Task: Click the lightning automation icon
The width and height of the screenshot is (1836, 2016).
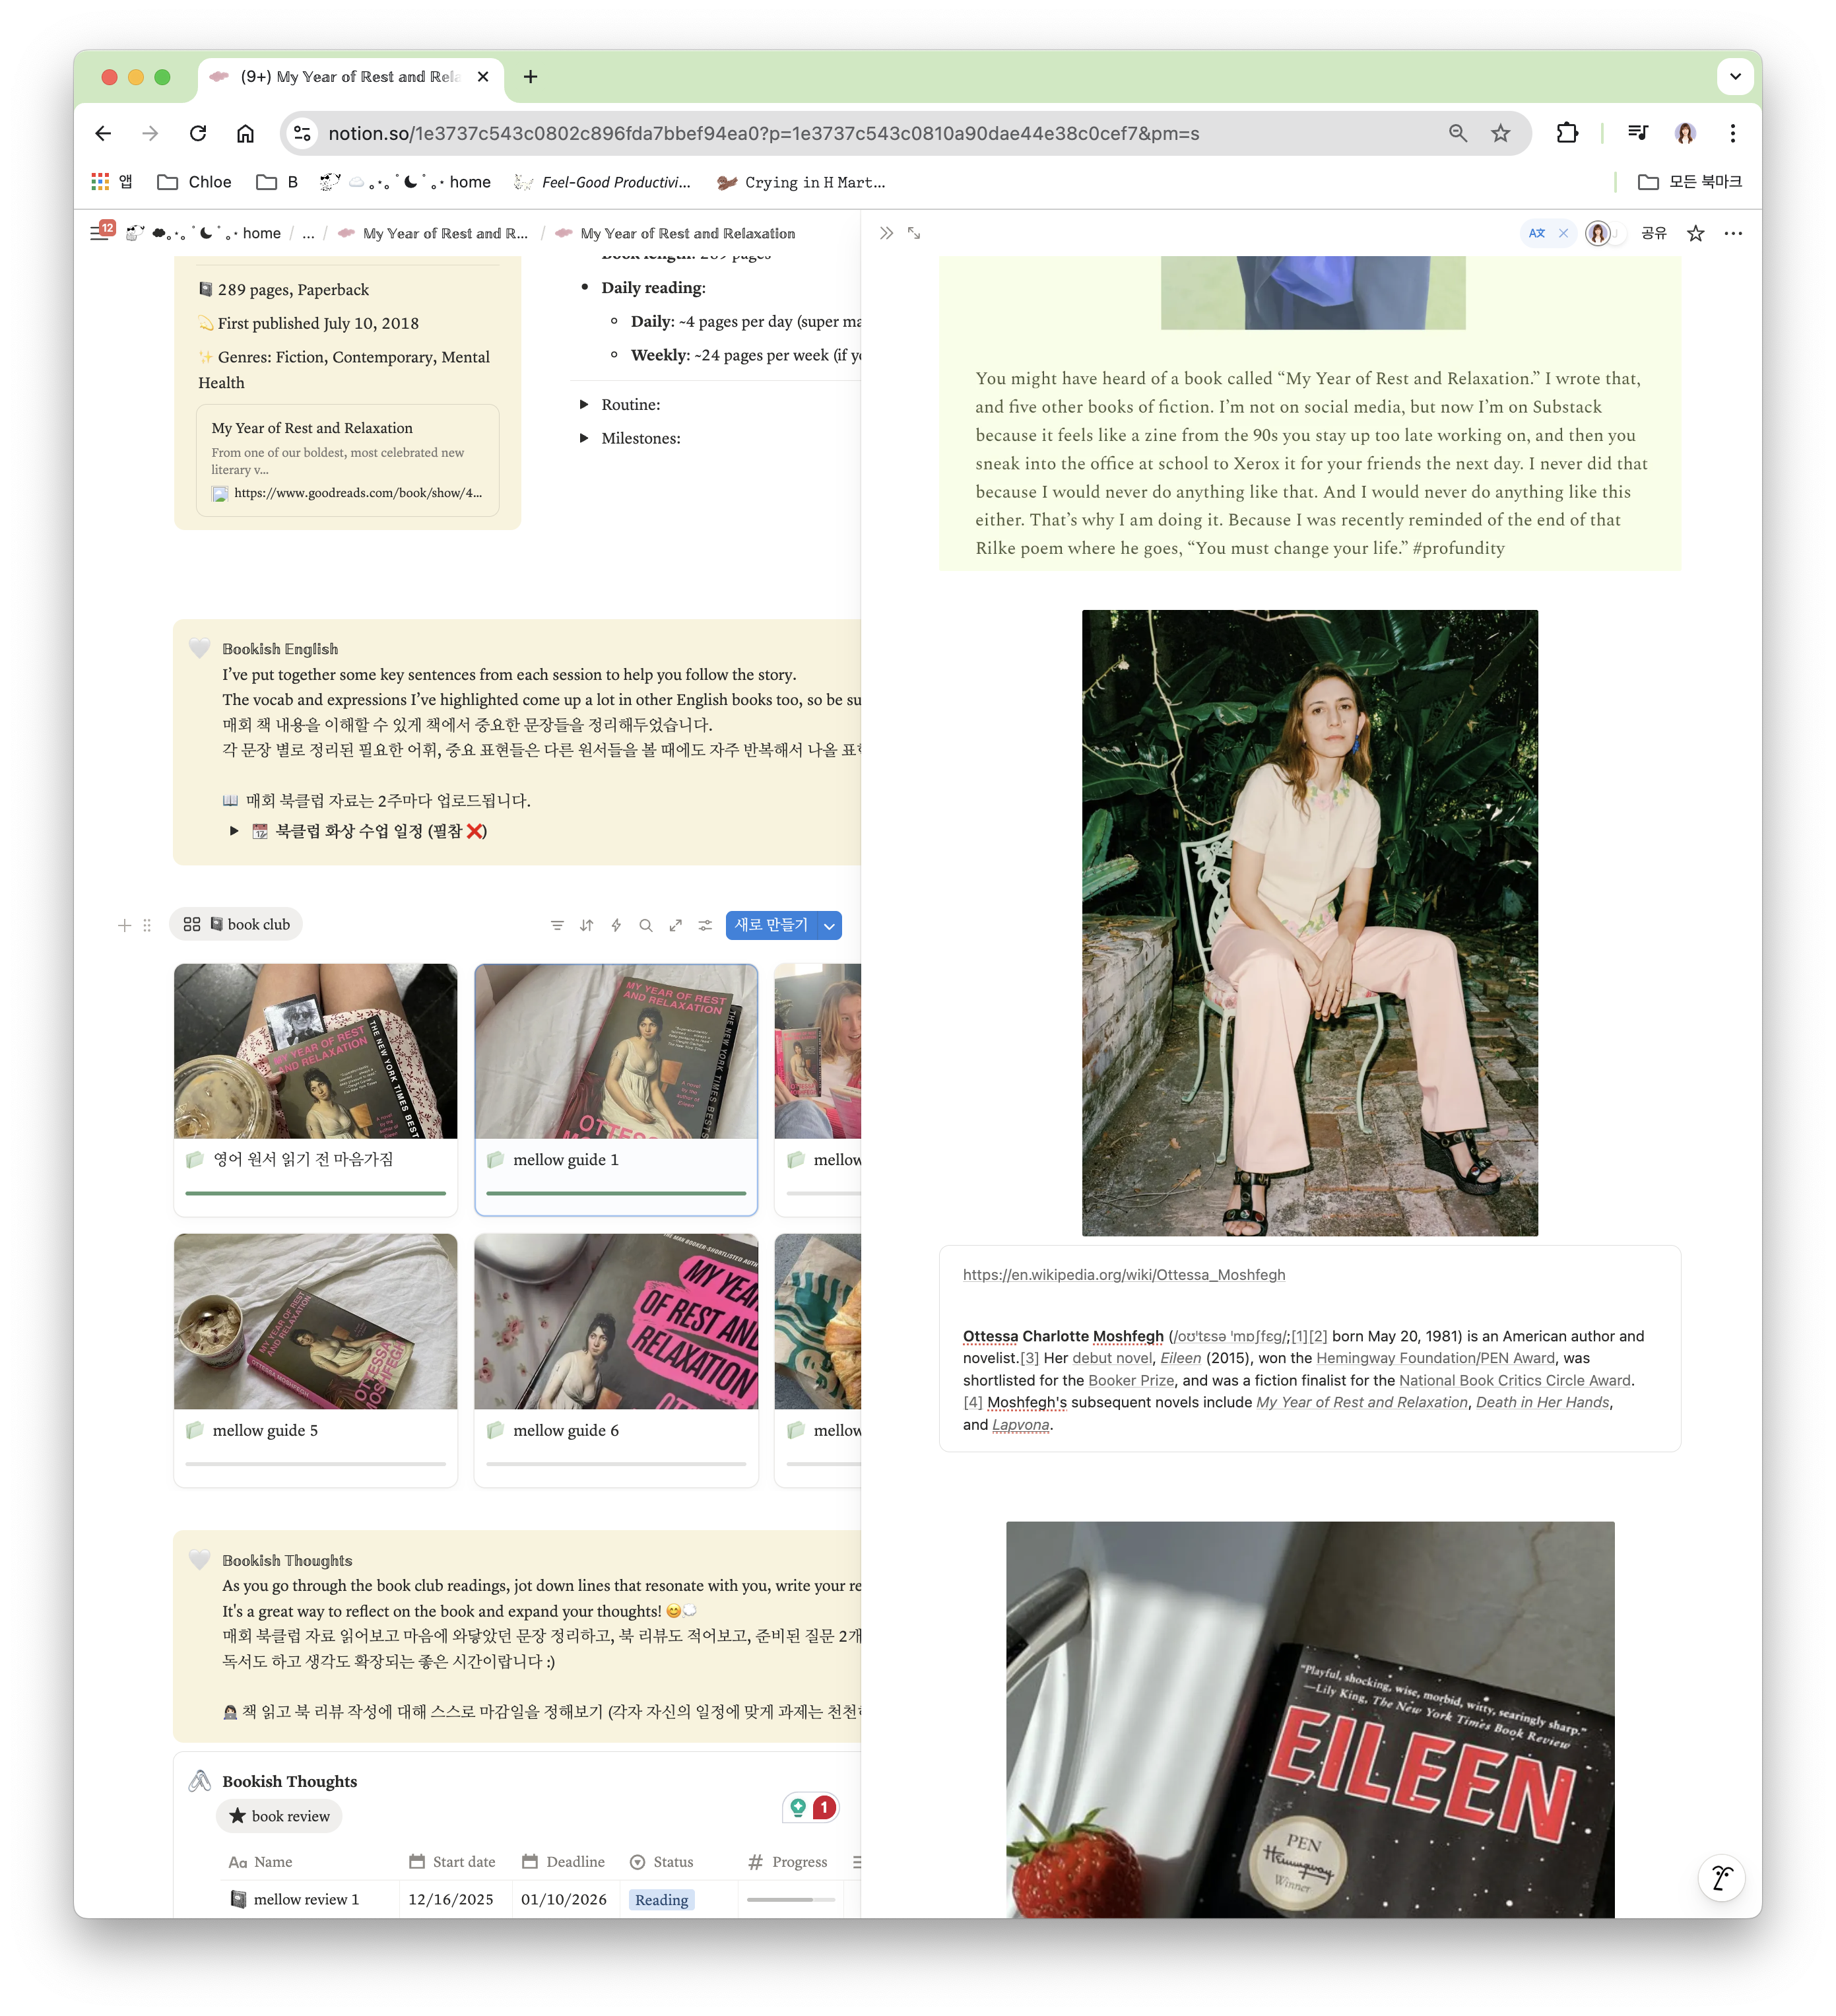Action: (x=616, y=925)
